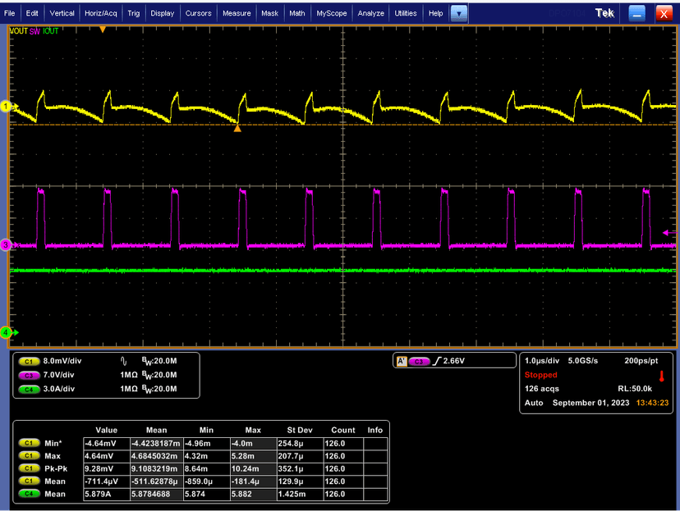Click the Stopped acquisition status text

[x=540, y=375]
